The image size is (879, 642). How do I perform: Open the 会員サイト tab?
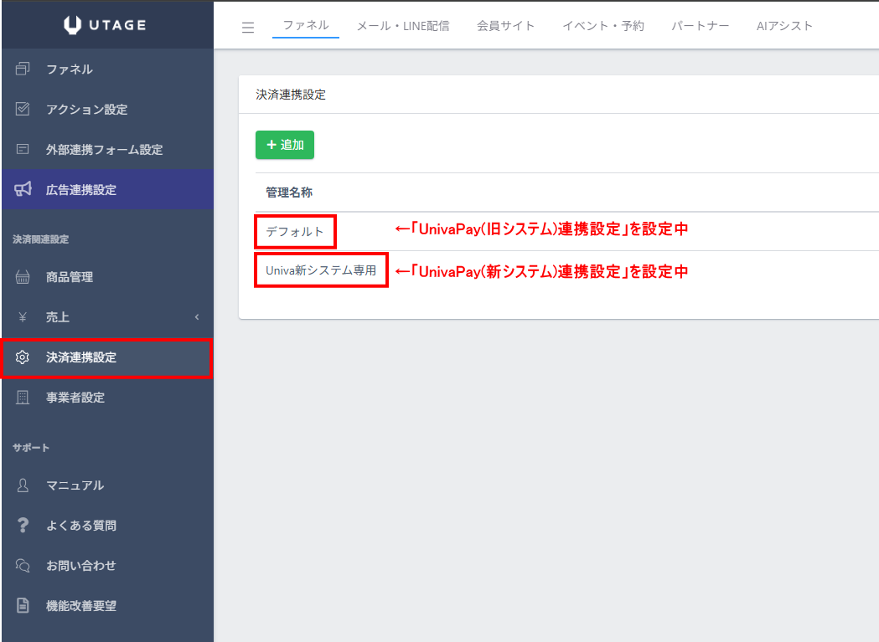[505, 26]
